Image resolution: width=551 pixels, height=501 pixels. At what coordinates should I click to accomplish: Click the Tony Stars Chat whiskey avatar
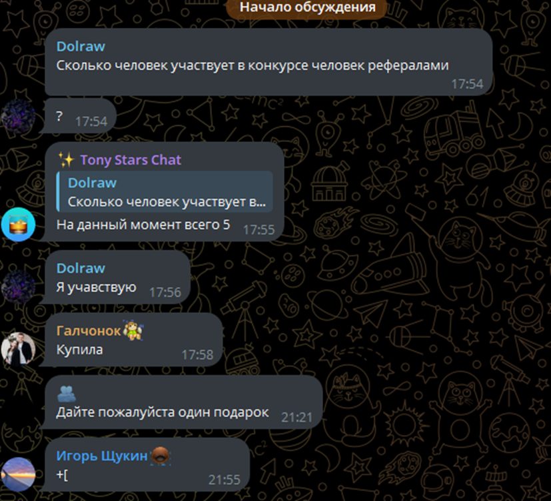[x=18, y=224]
